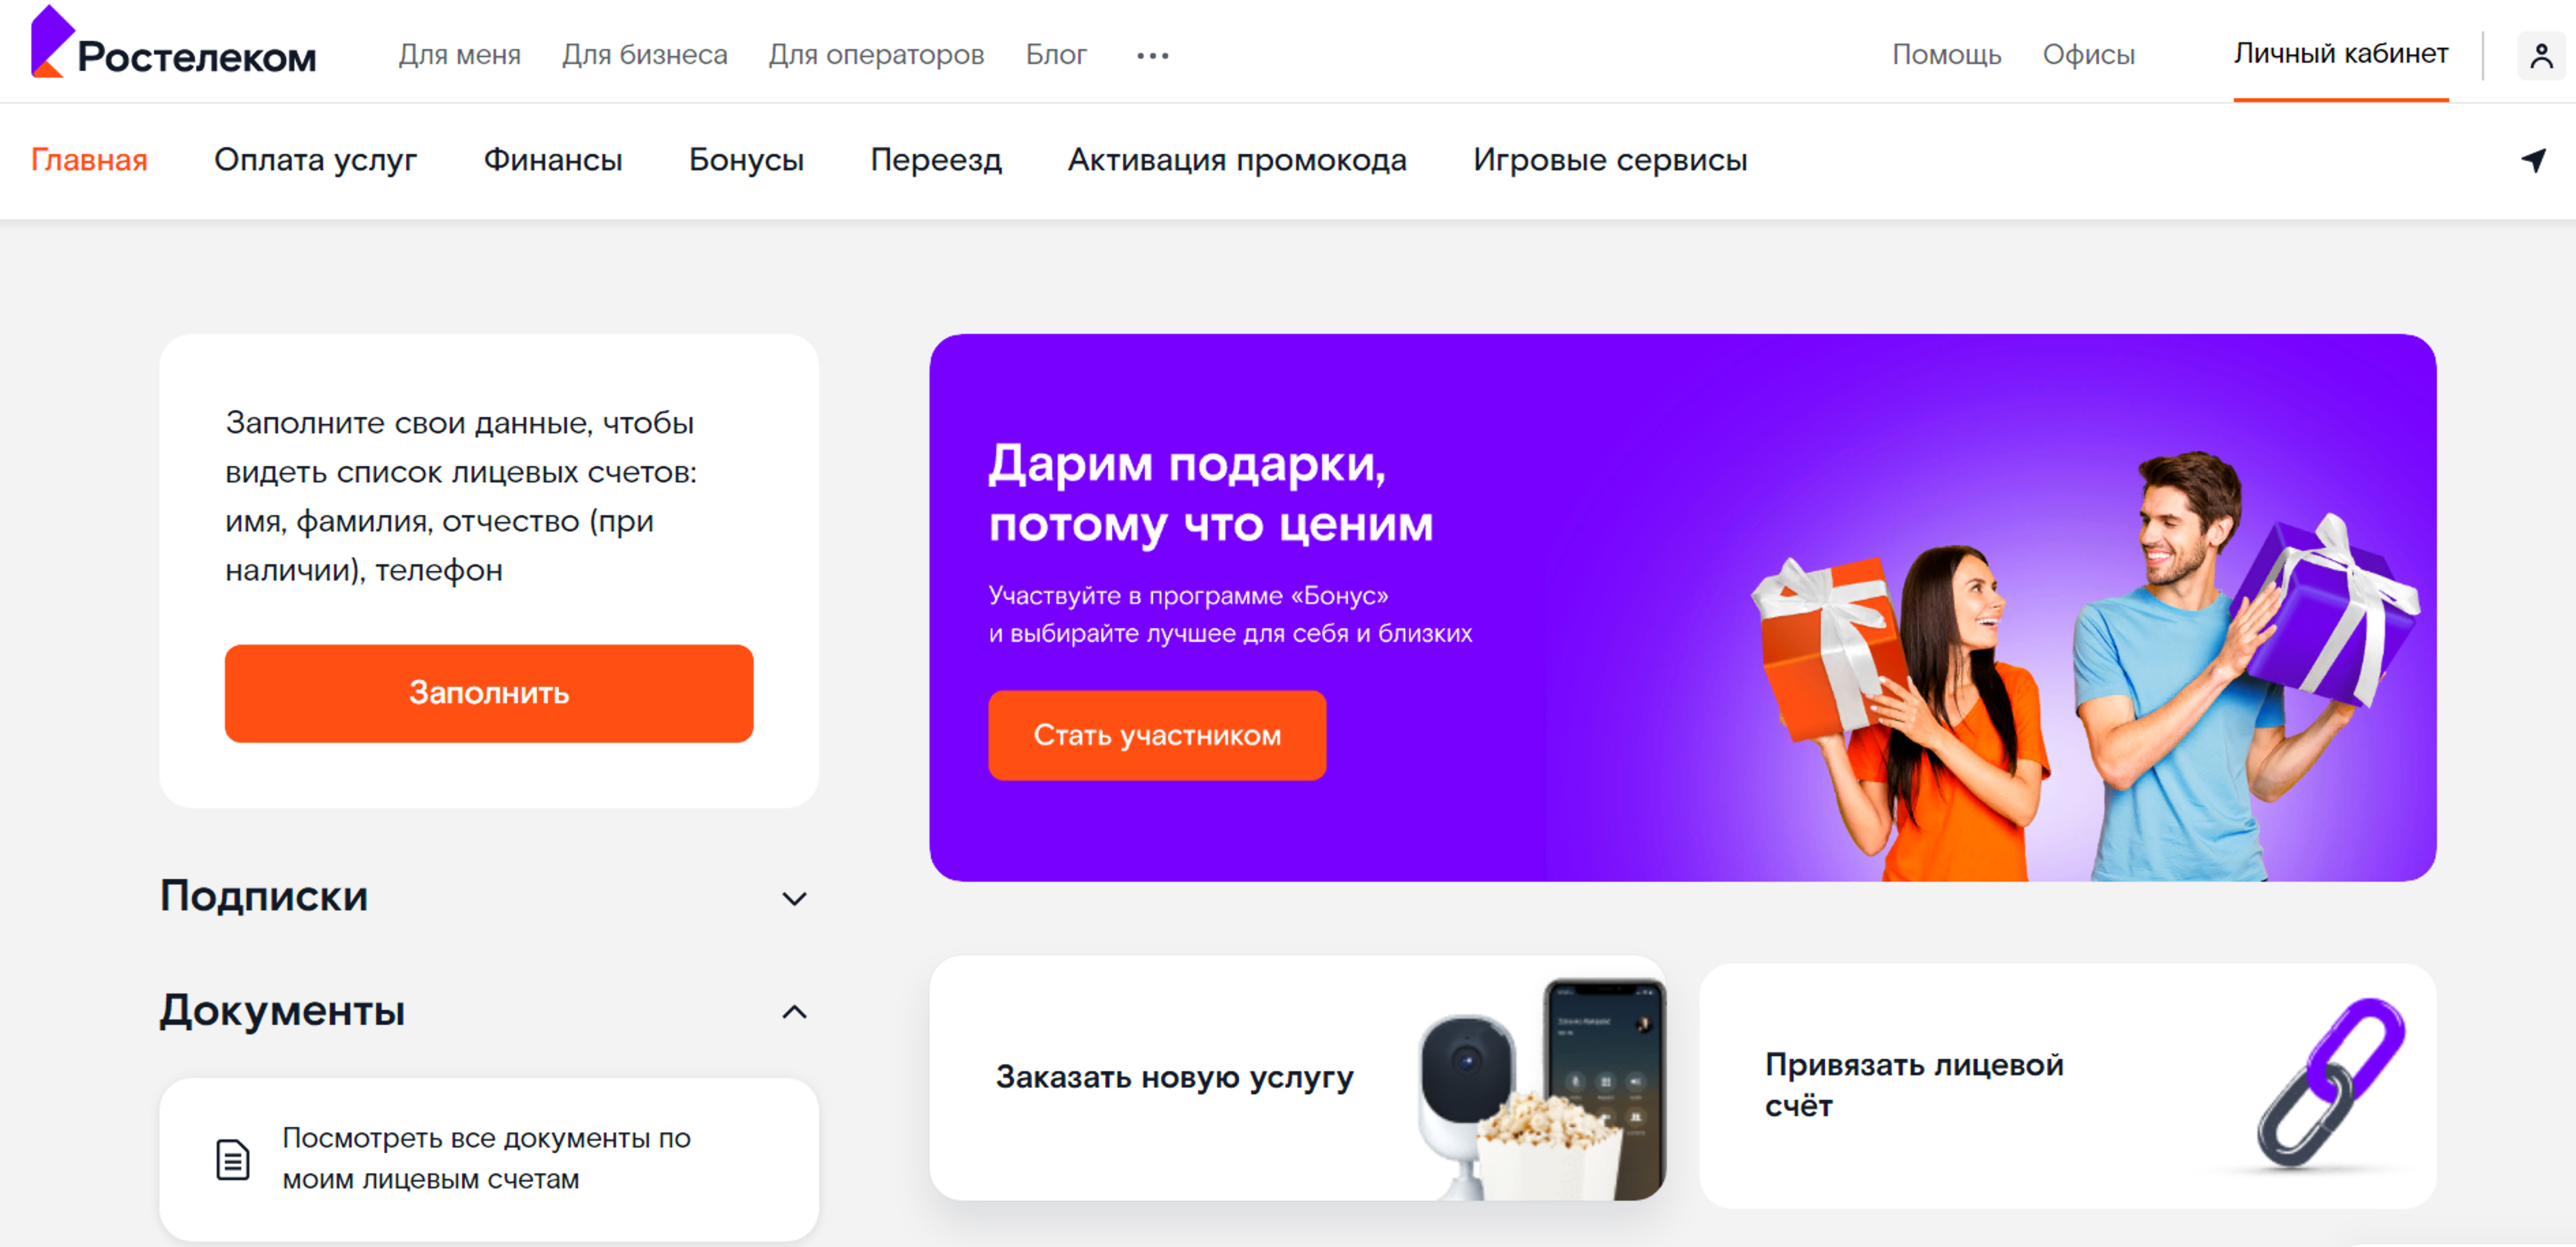Open Личный кабинет link
This screenshot has height=1247, width=2576.
tap(2341, 54)
